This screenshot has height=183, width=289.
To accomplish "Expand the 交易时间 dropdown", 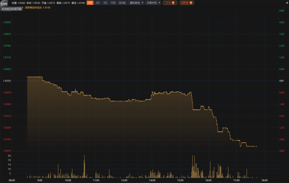I will (x=153, y=3).
